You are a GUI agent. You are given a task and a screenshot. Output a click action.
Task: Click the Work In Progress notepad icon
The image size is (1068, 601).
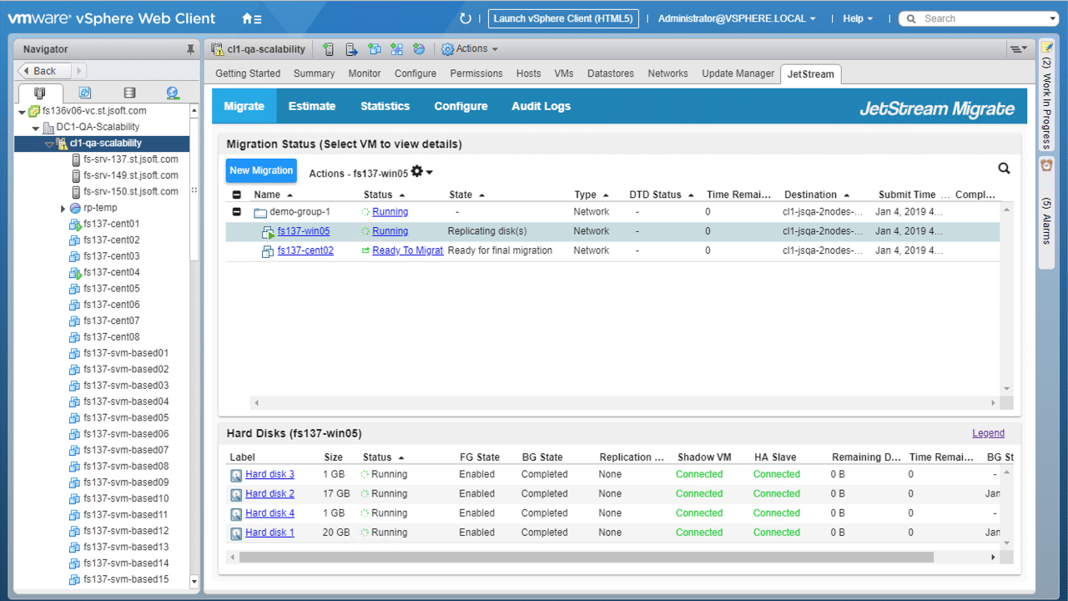(x=1046, y=48)
